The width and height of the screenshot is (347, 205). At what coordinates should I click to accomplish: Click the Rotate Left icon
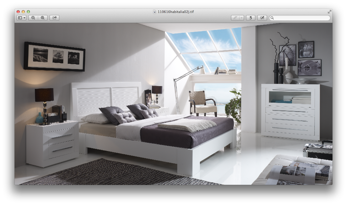tap(250, 18)
